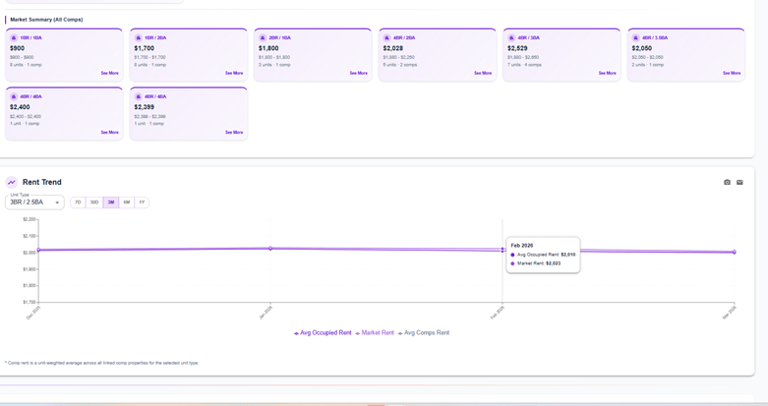Click the unit icon on the $2,399 card
This screenshot has height=406, width=768.
[139, 96]
